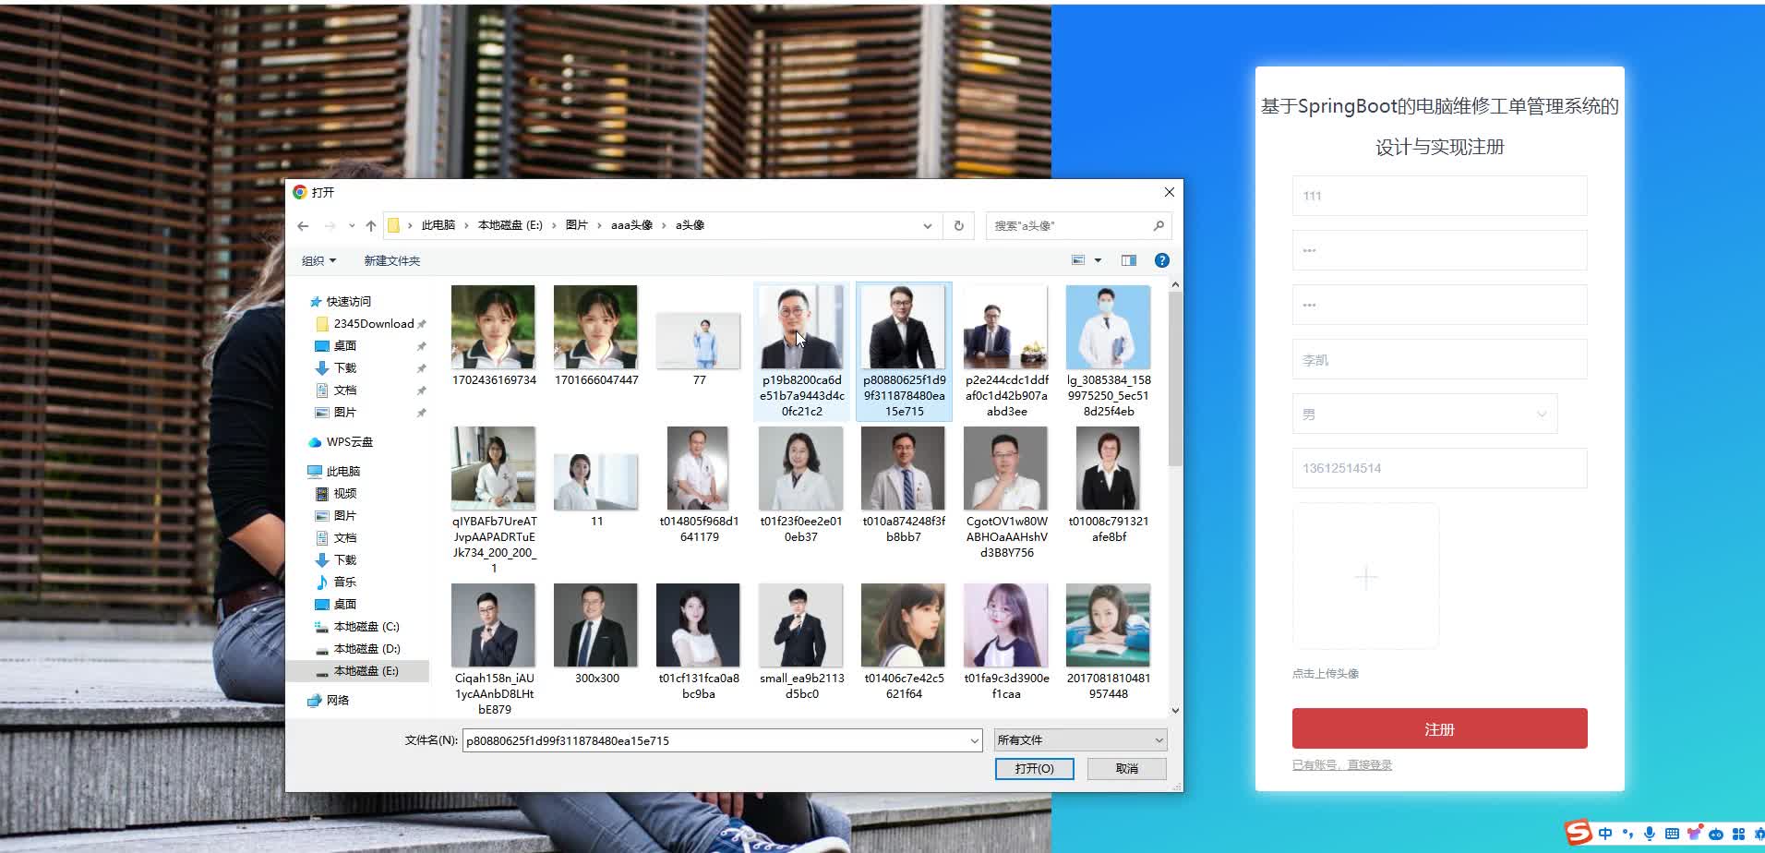Screen dimensions: 1765x853
Task: Select 本地磁盘 (C:) drive
Action: 366,626
